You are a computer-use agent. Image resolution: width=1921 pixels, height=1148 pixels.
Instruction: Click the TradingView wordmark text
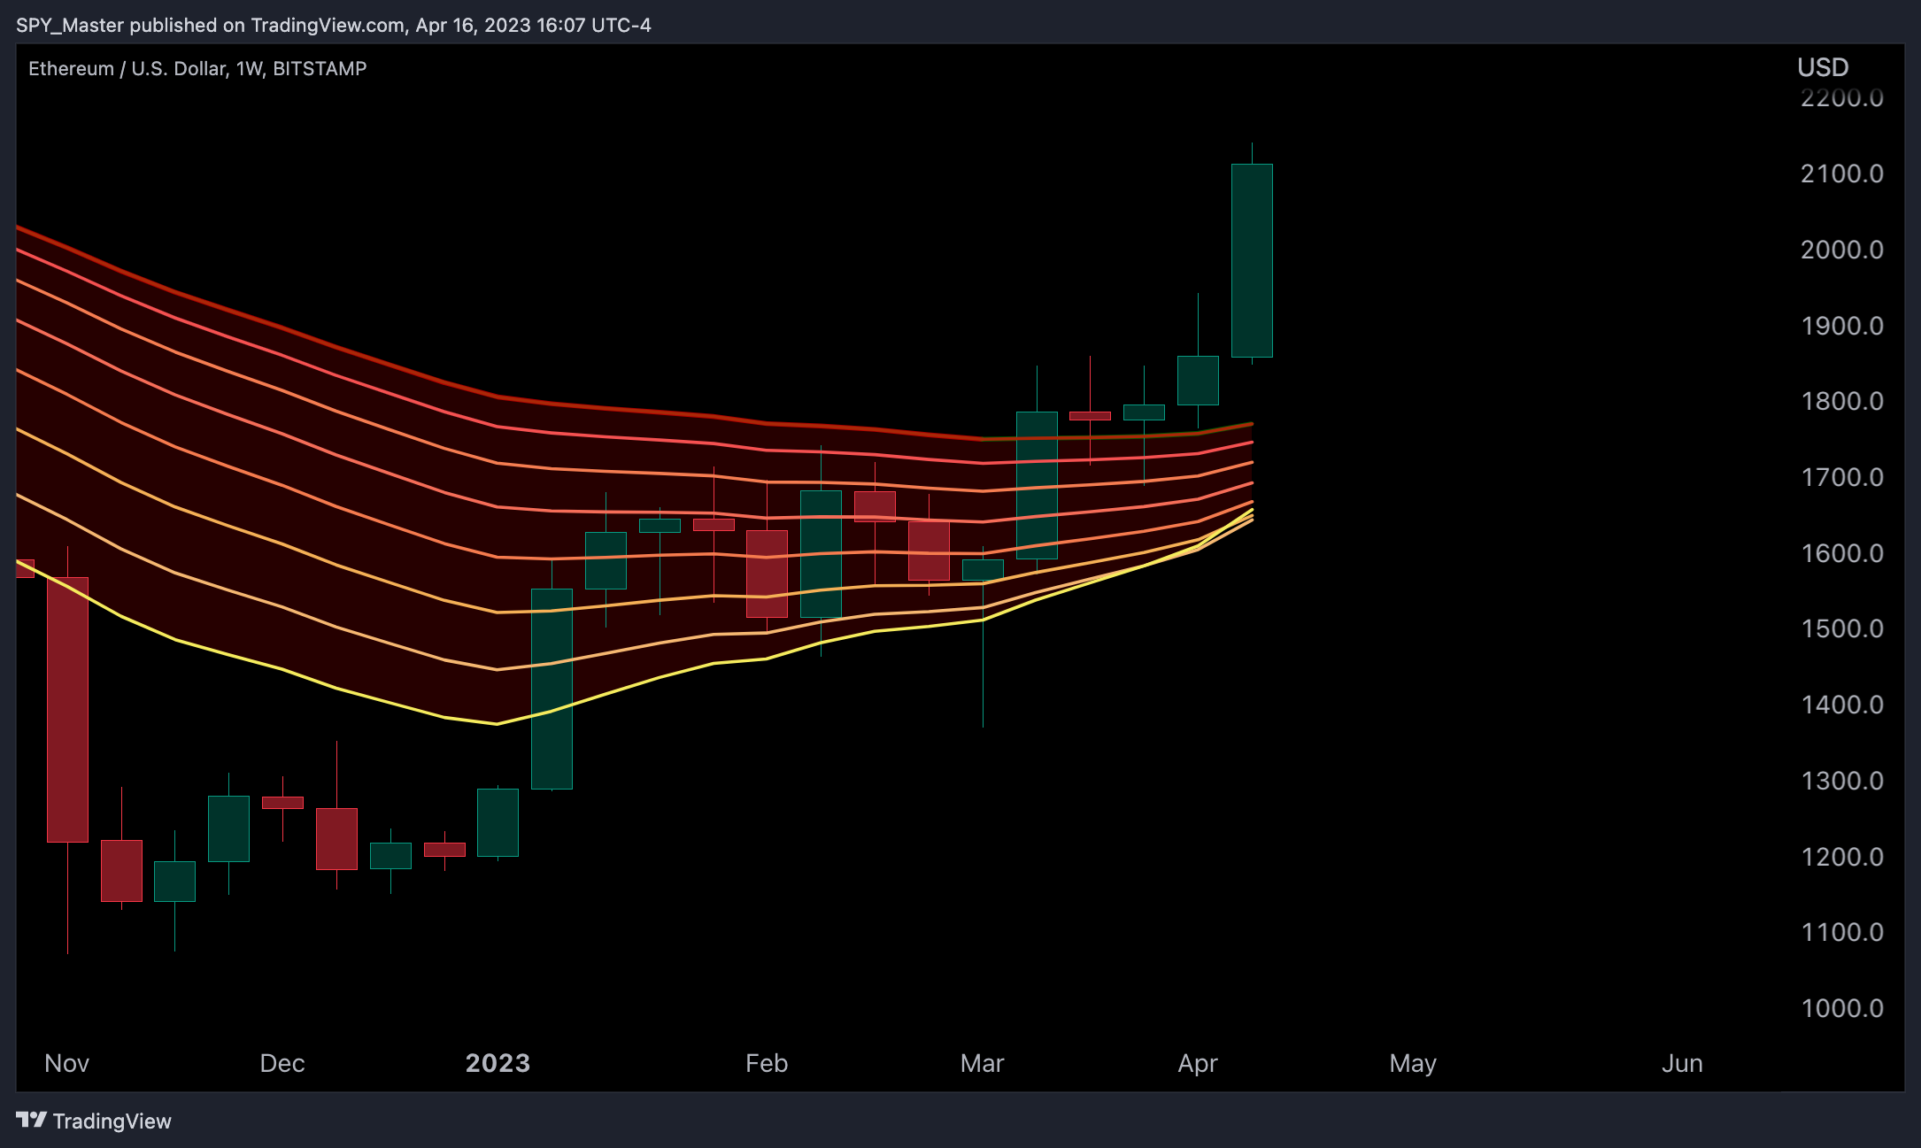112,1121
